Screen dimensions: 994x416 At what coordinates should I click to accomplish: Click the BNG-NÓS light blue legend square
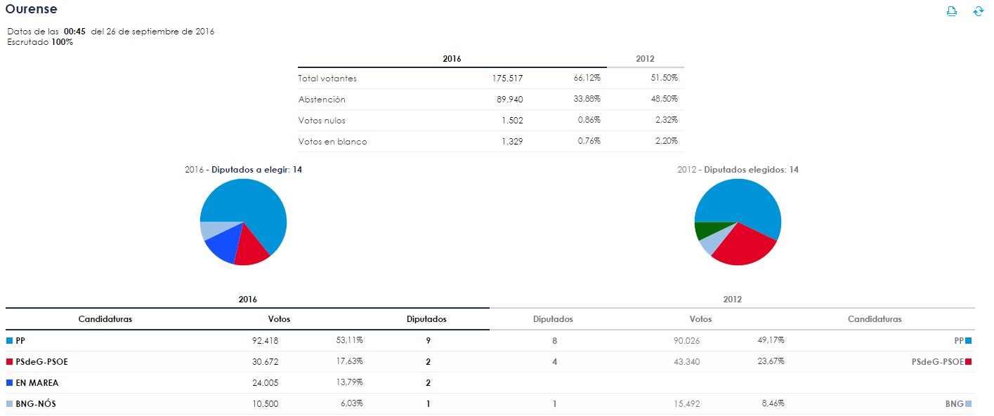(10, 404)
